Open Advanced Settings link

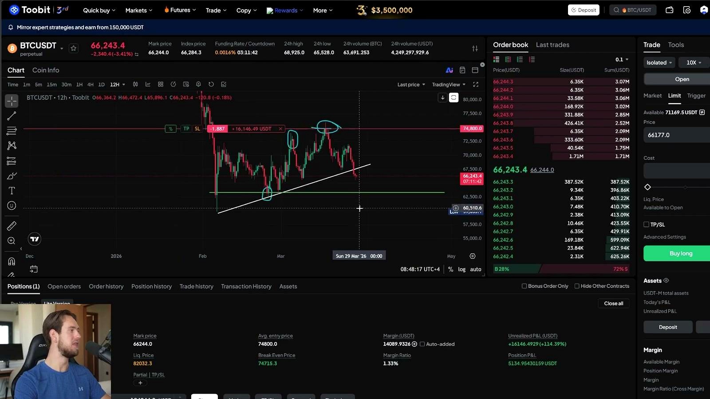pyautogui.click(x=665, y=237)
